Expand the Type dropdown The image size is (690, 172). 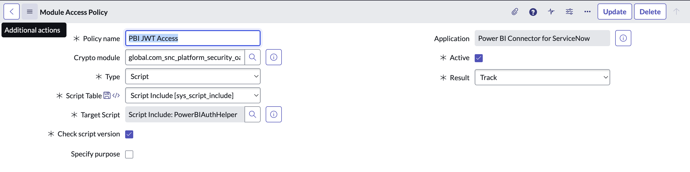pyautogui.click(x=193, y=76)
